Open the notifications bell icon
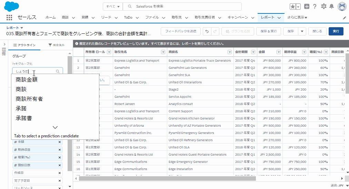Viewport: 349px width, 189px height. point(332,7)
